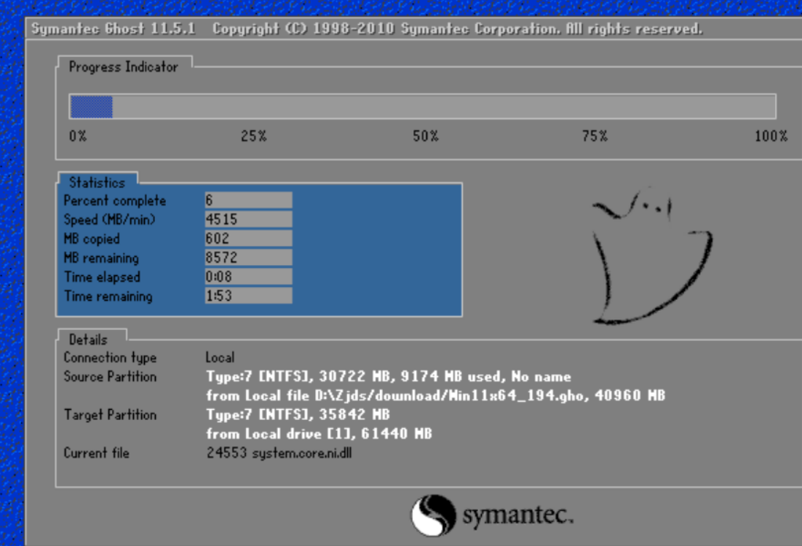Screen dimensions: 802x546
Task: Click the MB copied value 602
Action: (249, 239)
